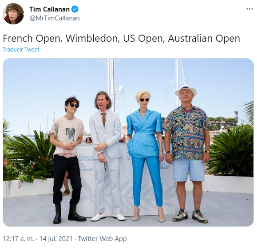
Task: Click the Twitter Web App source label
Action: tap(102, 238)
